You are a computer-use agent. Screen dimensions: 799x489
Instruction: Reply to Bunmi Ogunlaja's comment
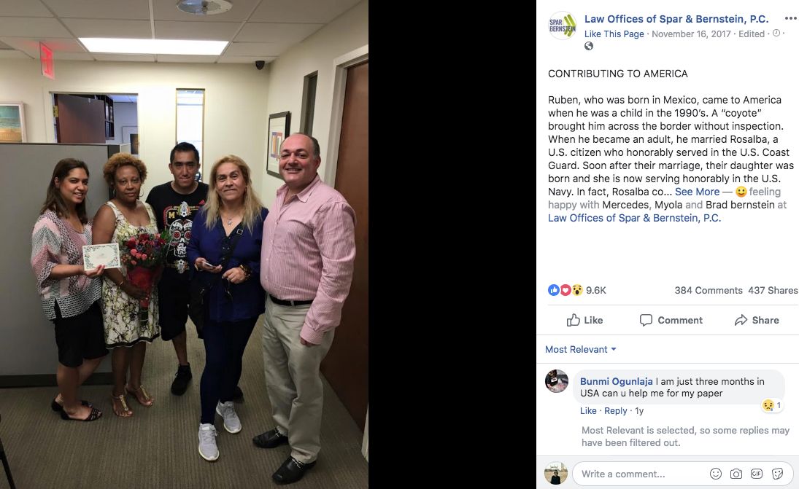(615, 410)
